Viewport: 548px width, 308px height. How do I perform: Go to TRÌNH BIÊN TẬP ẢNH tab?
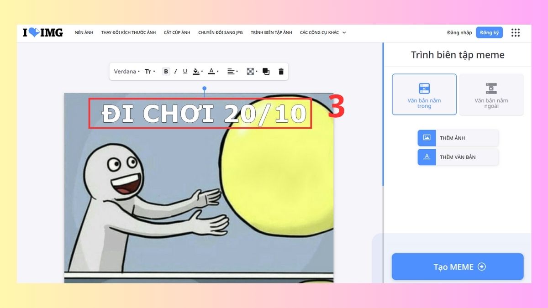271,32
